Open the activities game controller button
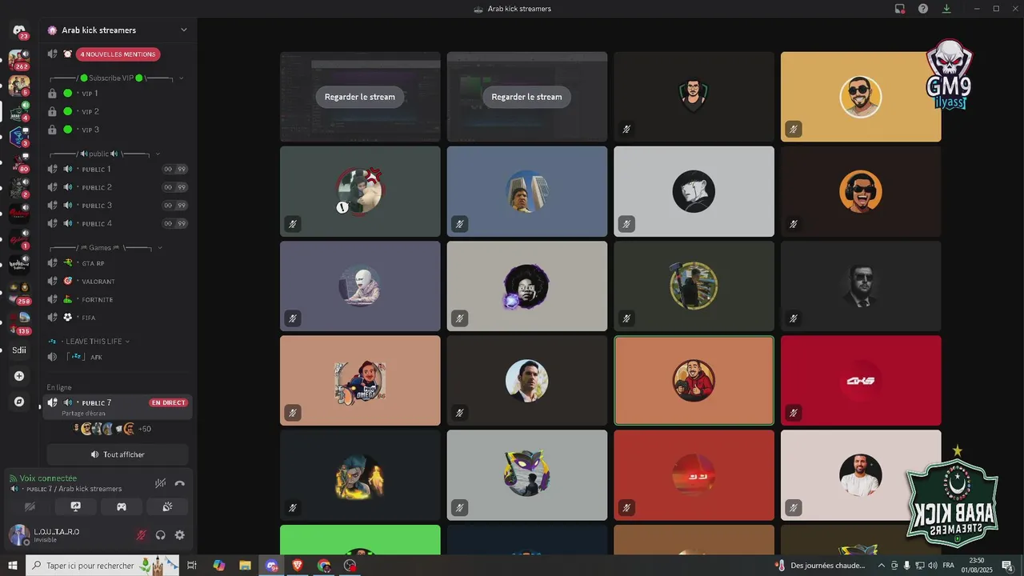 point(122,506)
